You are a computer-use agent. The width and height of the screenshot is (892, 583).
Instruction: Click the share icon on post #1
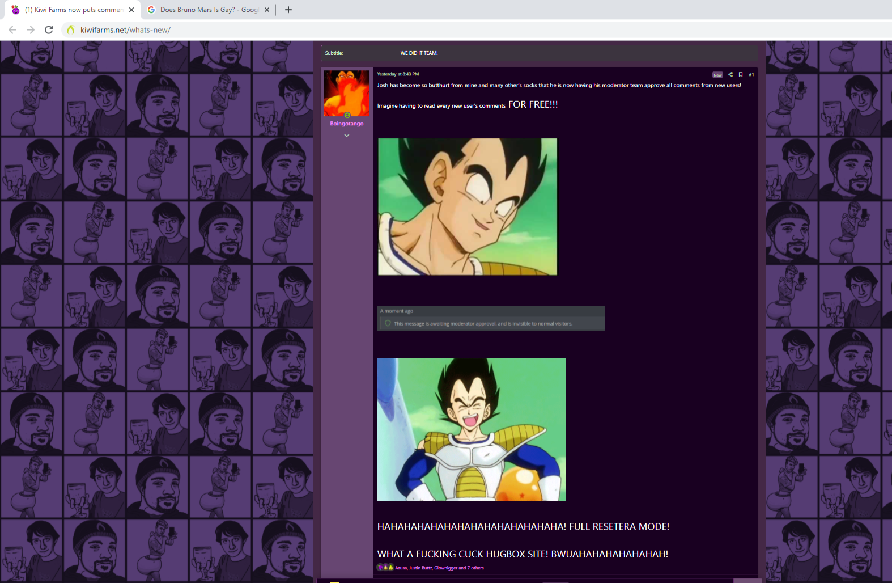click(x=730, y=74)
